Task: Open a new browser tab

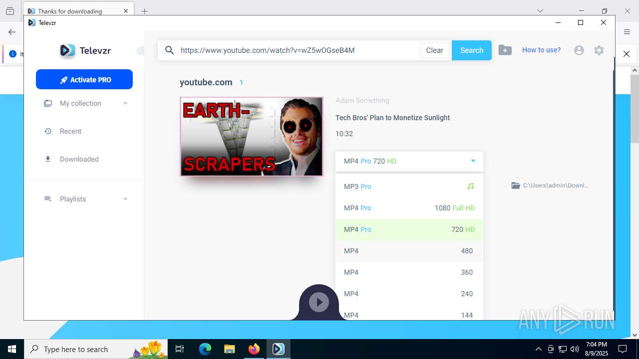Action: tap(144, 11)
